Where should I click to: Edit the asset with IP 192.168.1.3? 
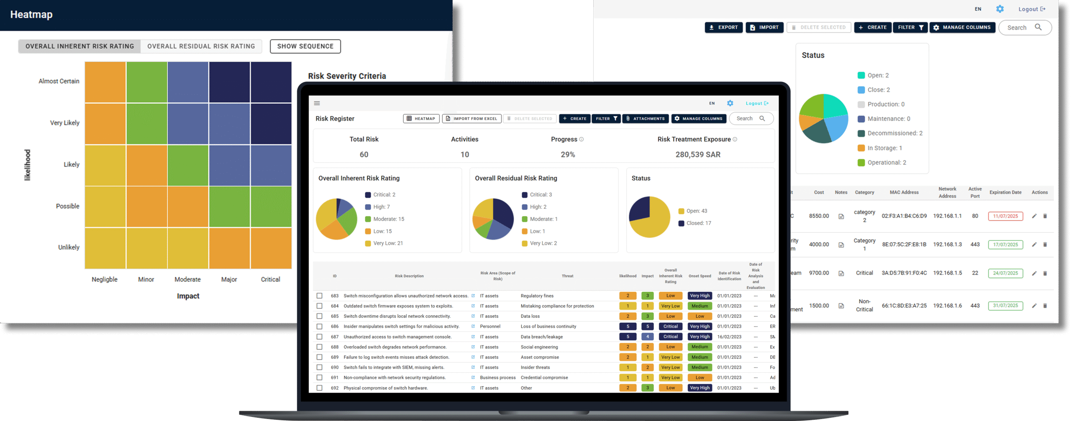pos(1034,245)
